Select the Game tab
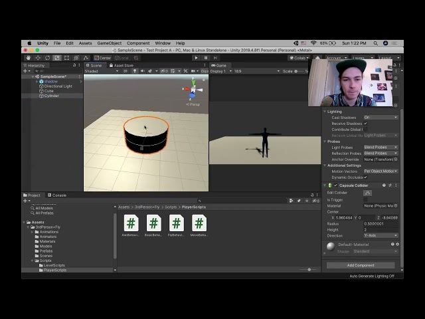The image size is (425, 319). 219,65
